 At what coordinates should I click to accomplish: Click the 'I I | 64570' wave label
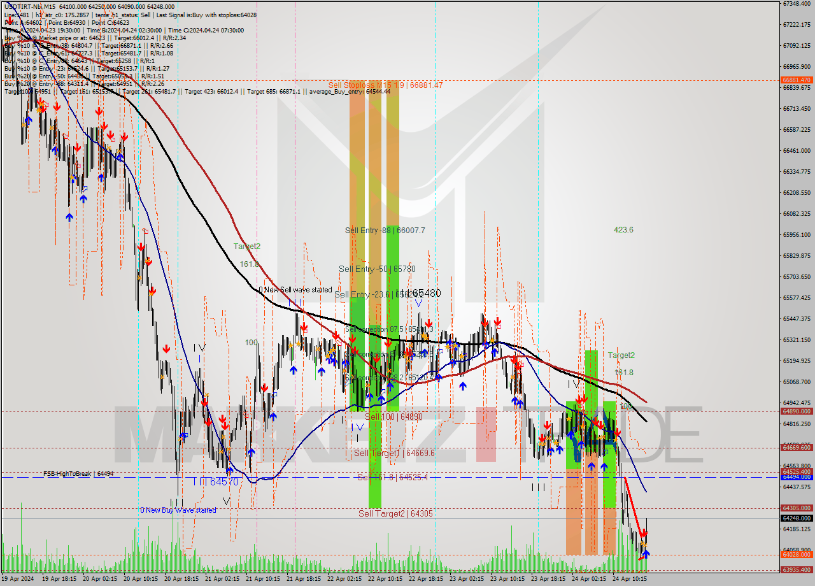(215, 482)
